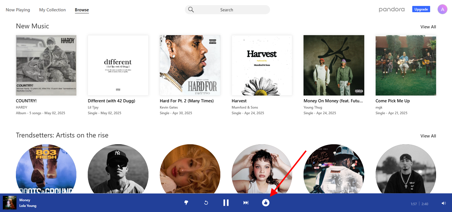Mute the volume speaker icon

point(444,203)
